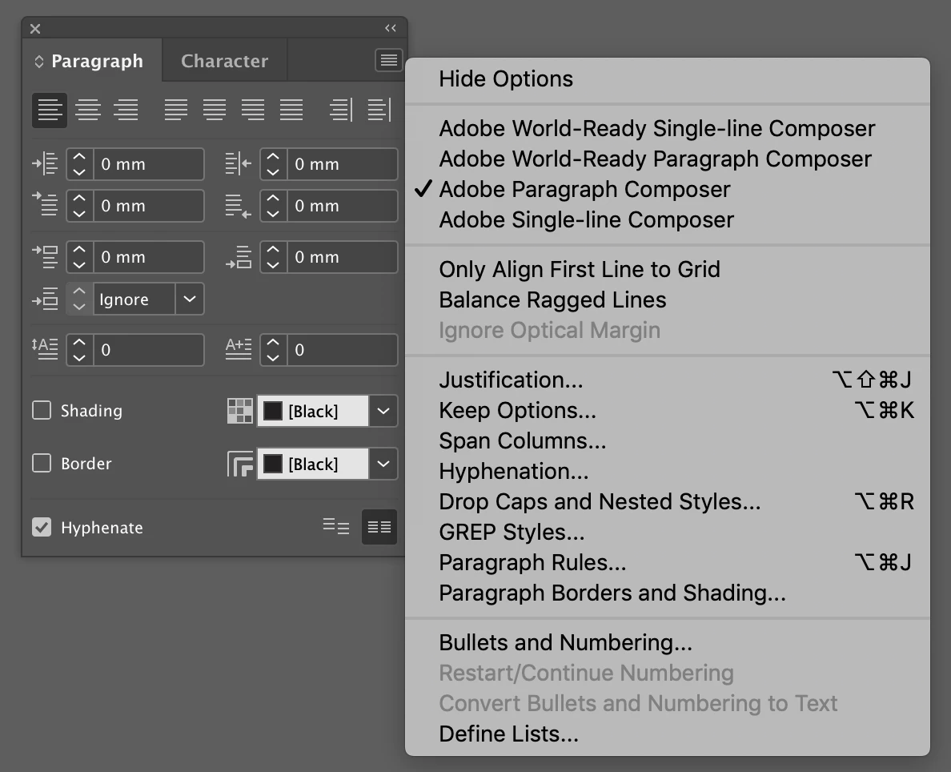Image resolution: width=951 pixels, height=772 pixels.
Task: Choose Justify with last line aligned right
Action: [252, 110]
